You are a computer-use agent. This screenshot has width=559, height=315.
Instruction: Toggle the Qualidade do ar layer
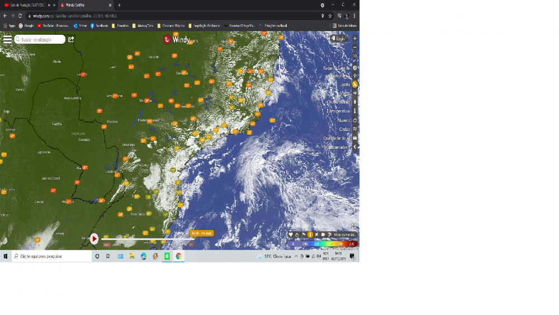click(x=355, y=138)
